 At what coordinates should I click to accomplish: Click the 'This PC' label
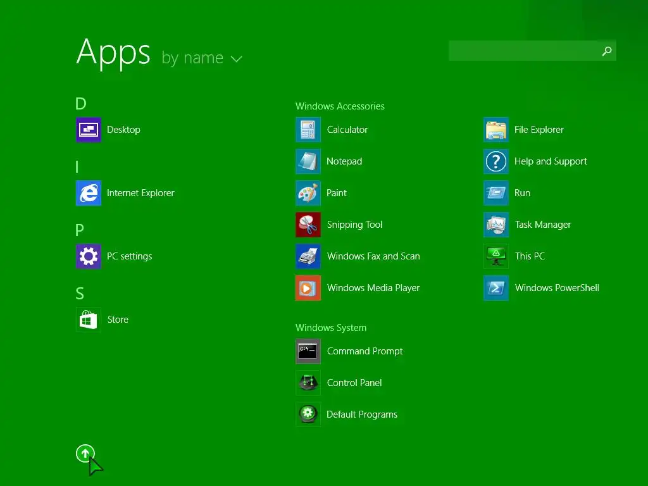(530, 256)
